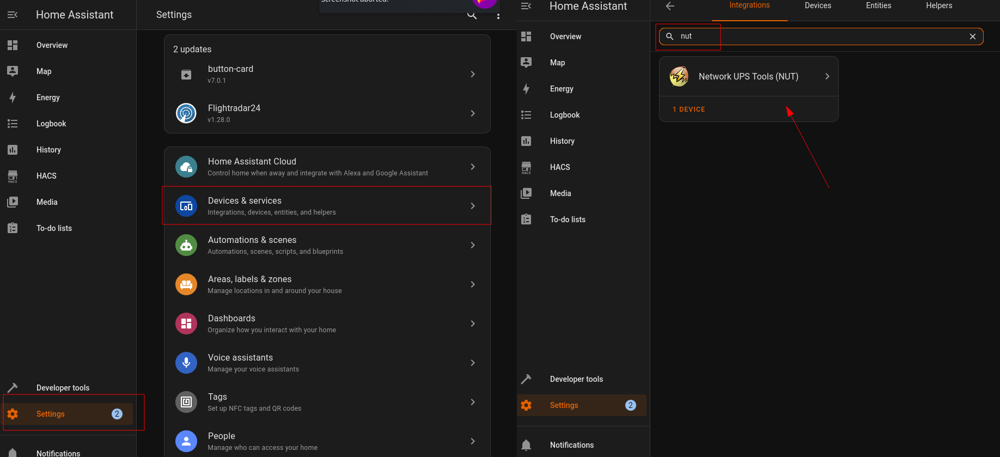
Task: Open the 1 DEVICE link
Action: click(689, 109)
